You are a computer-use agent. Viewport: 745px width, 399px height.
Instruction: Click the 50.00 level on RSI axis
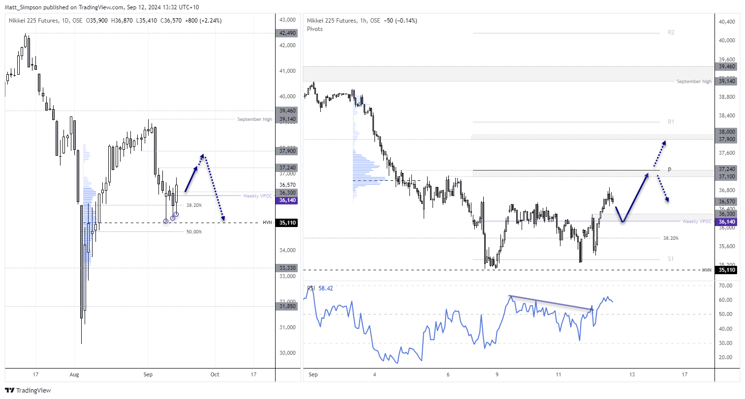tap(725, 314)
